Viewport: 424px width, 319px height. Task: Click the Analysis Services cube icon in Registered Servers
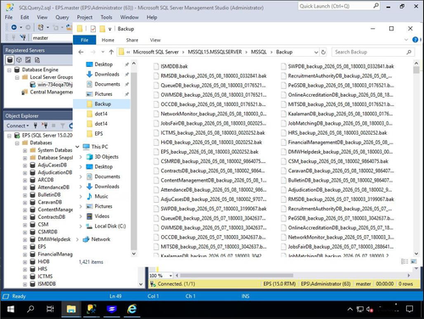[x=19, y=59]
